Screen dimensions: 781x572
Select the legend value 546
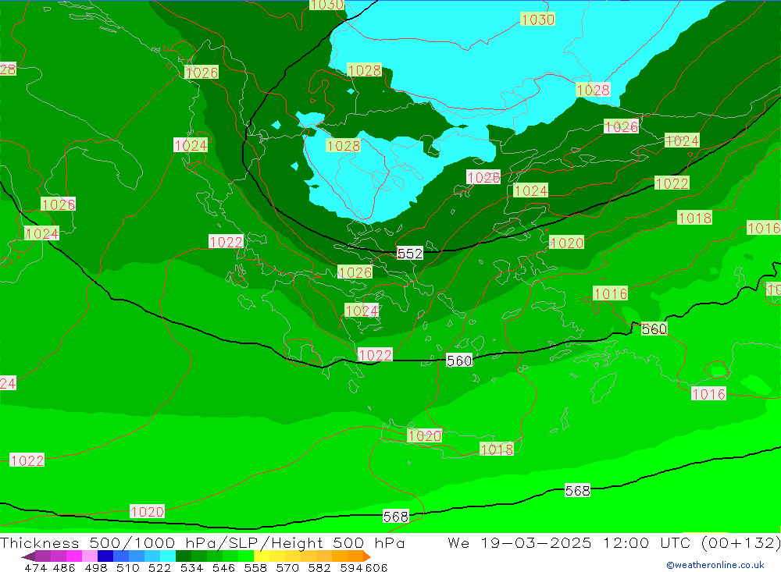tap(223, 567)
